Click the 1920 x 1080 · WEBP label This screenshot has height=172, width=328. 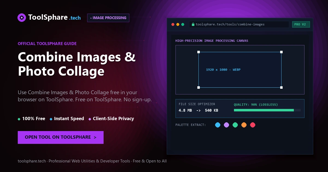coord(223,70)
